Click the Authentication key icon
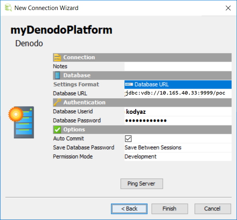The image size is (237, 220). (57, 103)
